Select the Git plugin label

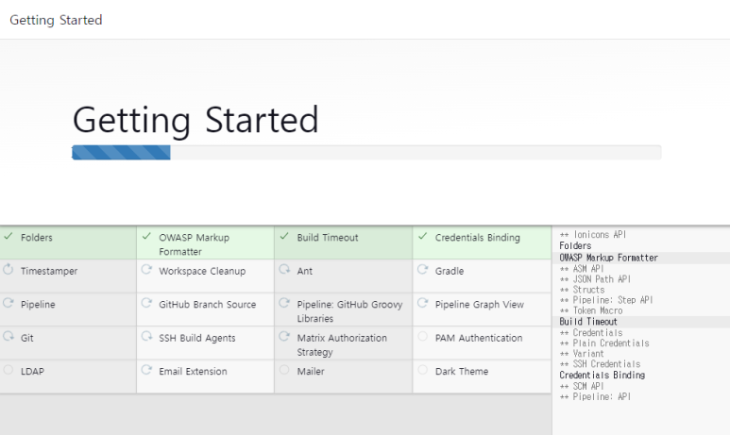coord(27,338)
